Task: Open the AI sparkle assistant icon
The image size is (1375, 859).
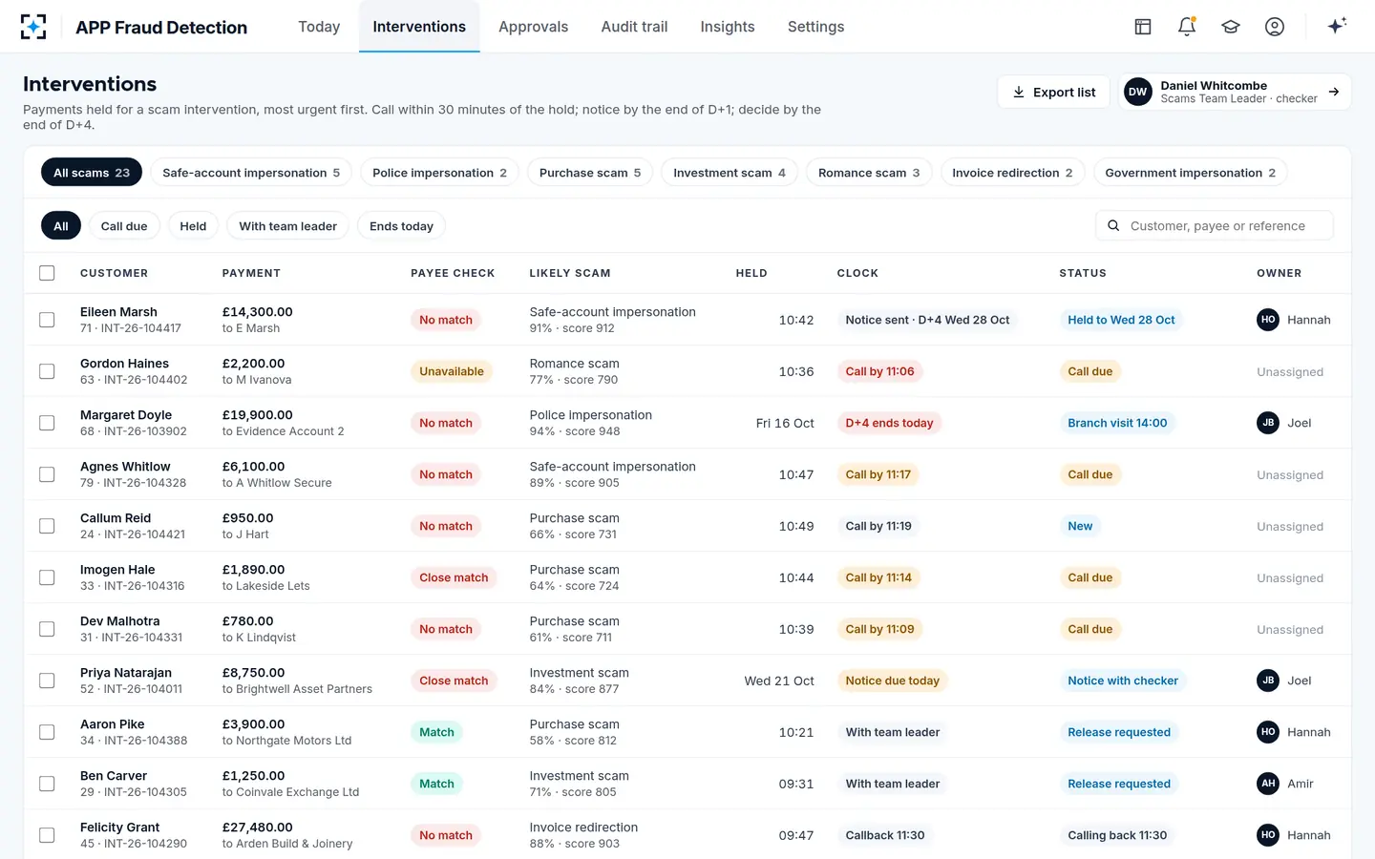Action: [1337, 26]
